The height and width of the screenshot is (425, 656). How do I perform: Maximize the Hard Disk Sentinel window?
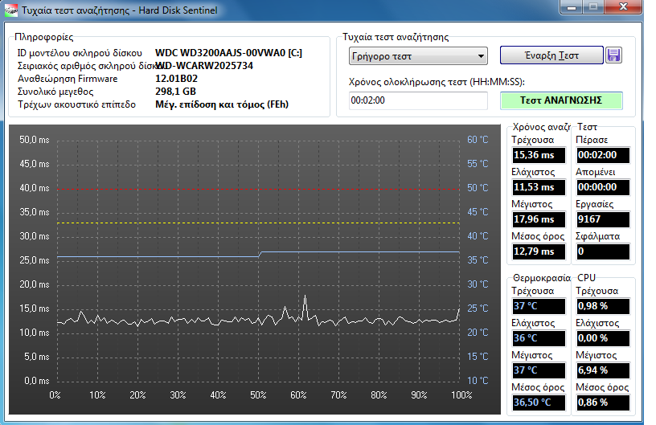tap(593, 7)
